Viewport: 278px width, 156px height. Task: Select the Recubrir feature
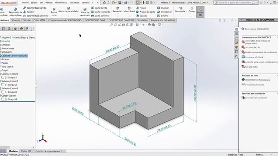tap(29, 12)
